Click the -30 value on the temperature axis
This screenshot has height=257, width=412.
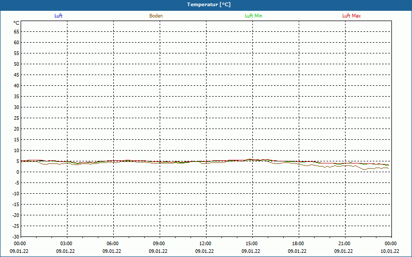[16, 236]
